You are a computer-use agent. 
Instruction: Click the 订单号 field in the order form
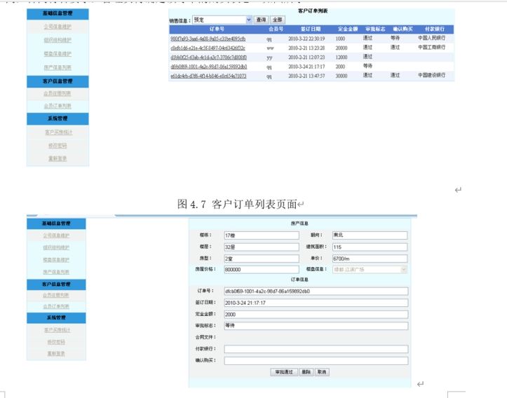click(316, 291)
